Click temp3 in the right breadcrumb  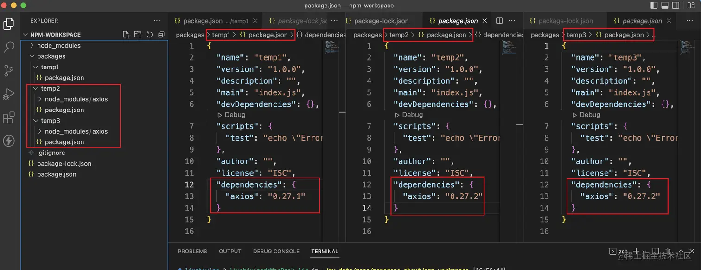coord(576,35)
